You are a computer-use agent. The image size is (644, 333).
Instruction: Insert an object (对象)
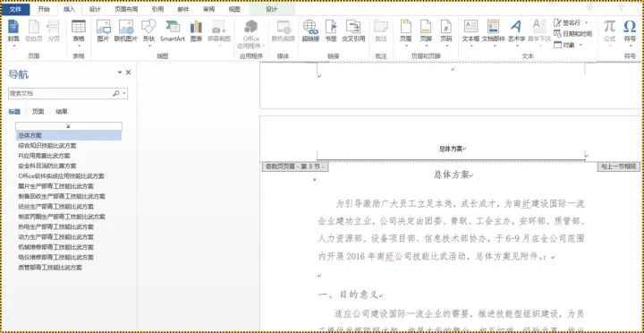[564, 45]
